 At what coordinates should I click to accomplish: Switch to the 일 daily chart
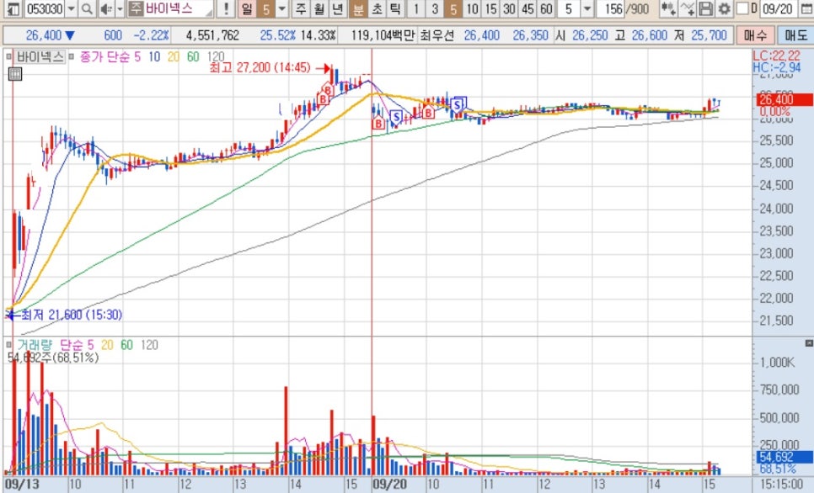(x=247, y=8)
